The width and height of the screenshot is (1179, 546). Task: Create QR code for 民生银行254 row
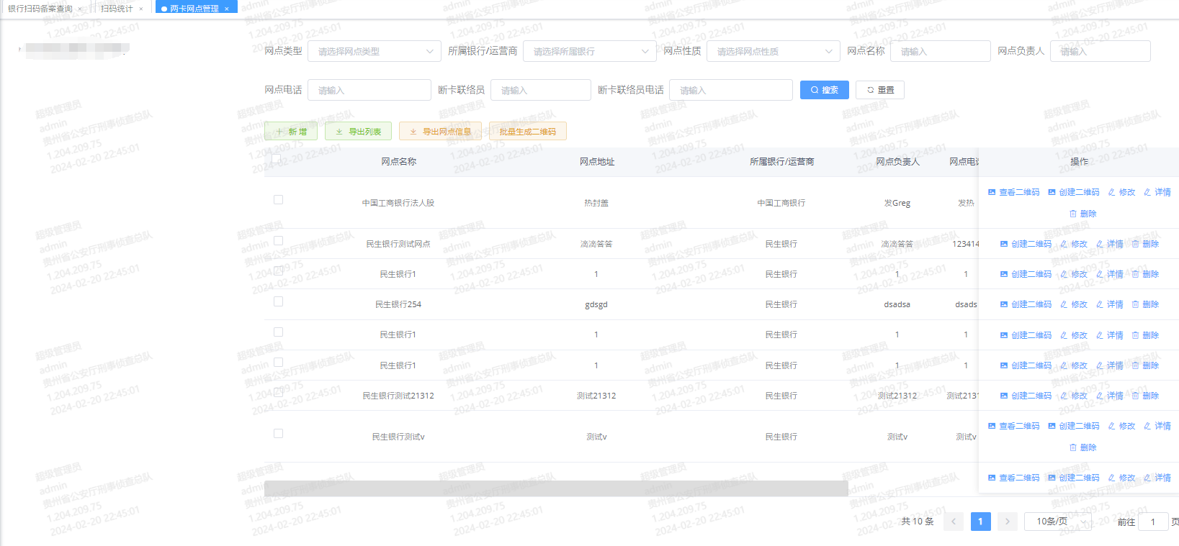pos(1026,304)
